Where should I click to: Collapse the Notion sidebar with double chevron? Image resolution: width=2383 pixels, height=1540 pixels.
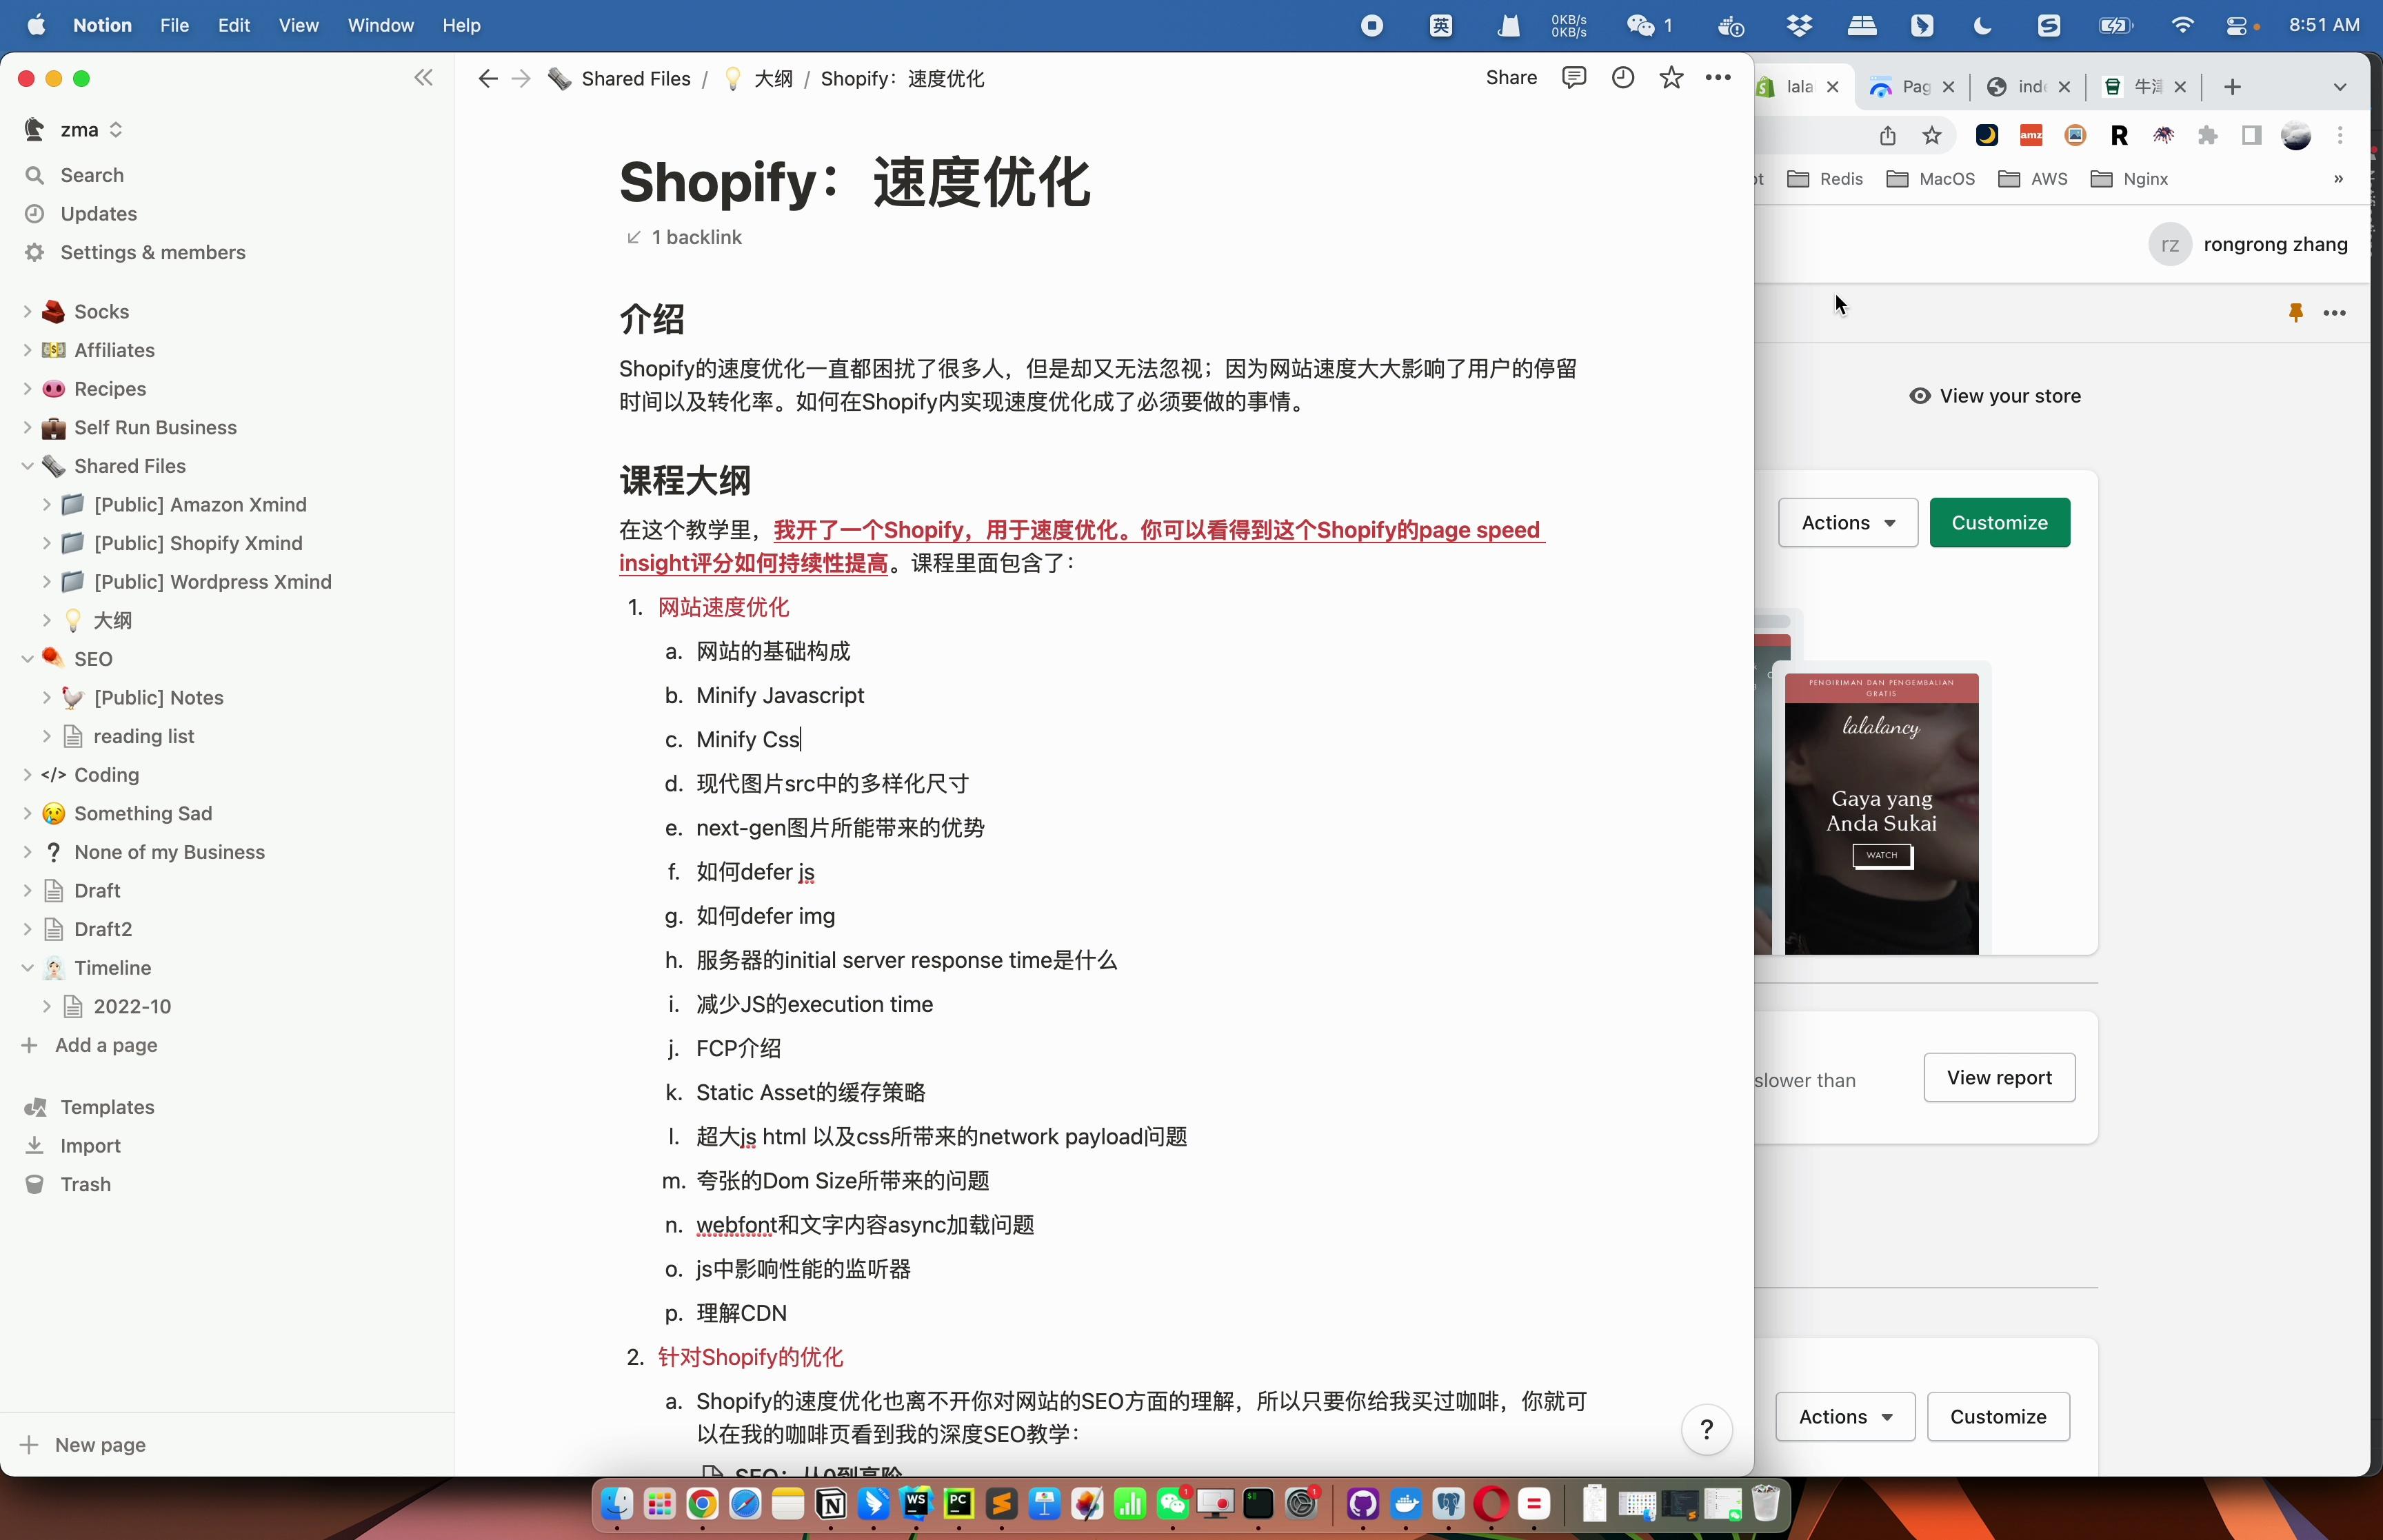click(x=424, y=78)
